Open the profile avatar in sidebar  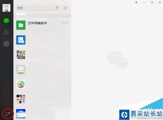point(7,8)
